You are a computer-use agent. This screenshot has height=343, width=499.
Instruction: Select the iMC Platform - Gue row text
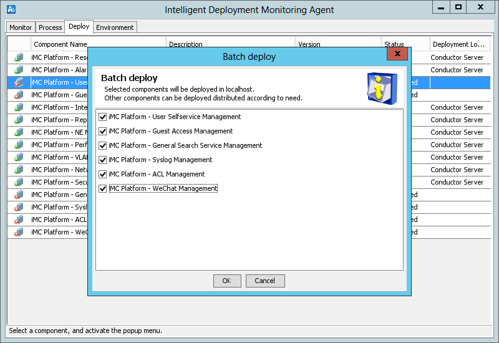tap(59, 95)
